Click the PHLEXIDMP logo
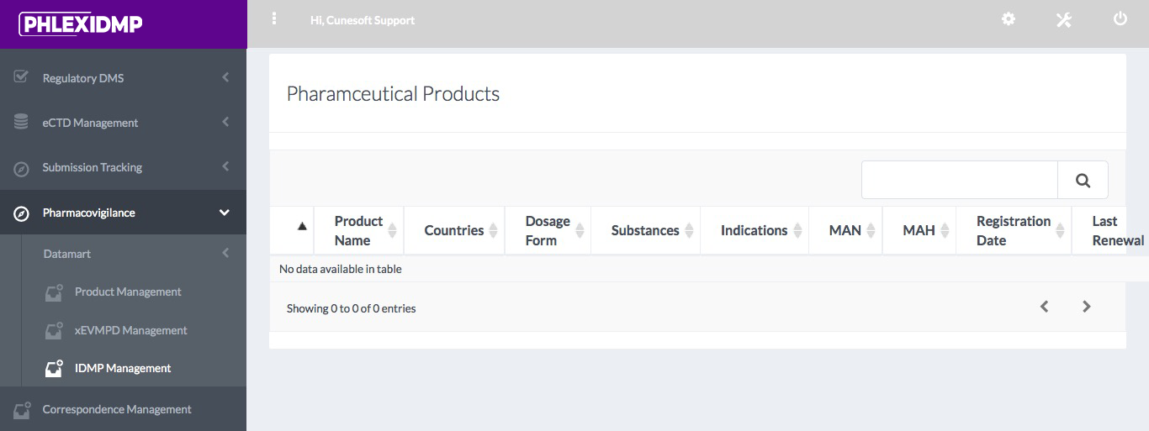Viewport: 1149px width, 431px height. (81, 24)
